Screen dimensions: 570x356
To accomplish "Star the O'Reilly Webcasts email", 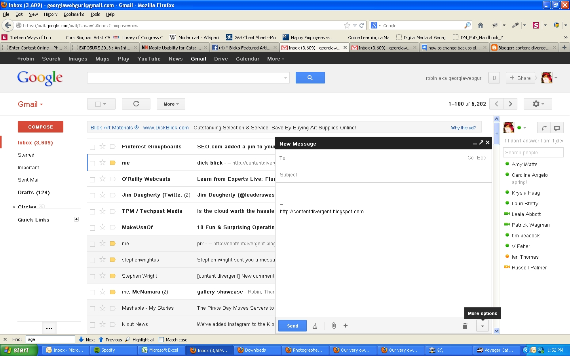I will 103,179.
